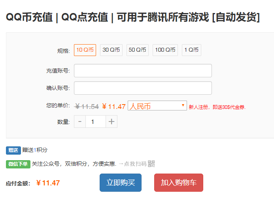Click the struck-through price ¥11.54

87,107
